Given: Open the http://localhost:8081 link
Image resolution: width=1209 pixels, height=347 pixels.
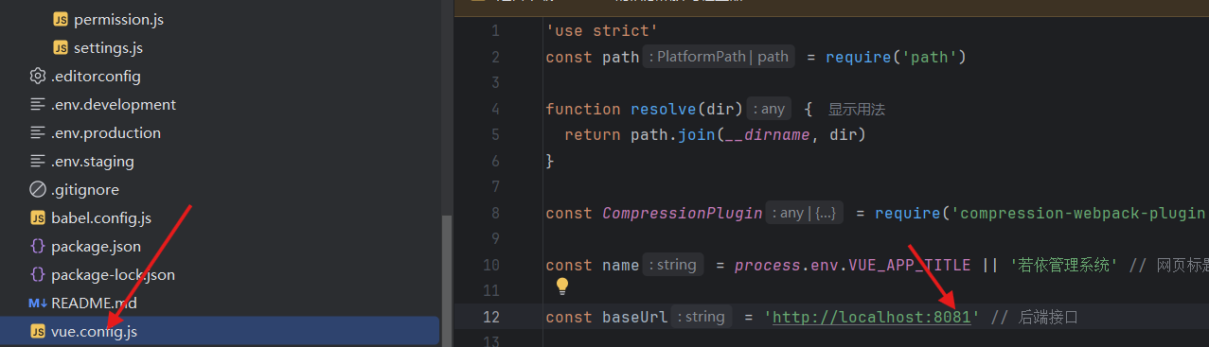Looking at the screenshot, I should coord(872,317).
